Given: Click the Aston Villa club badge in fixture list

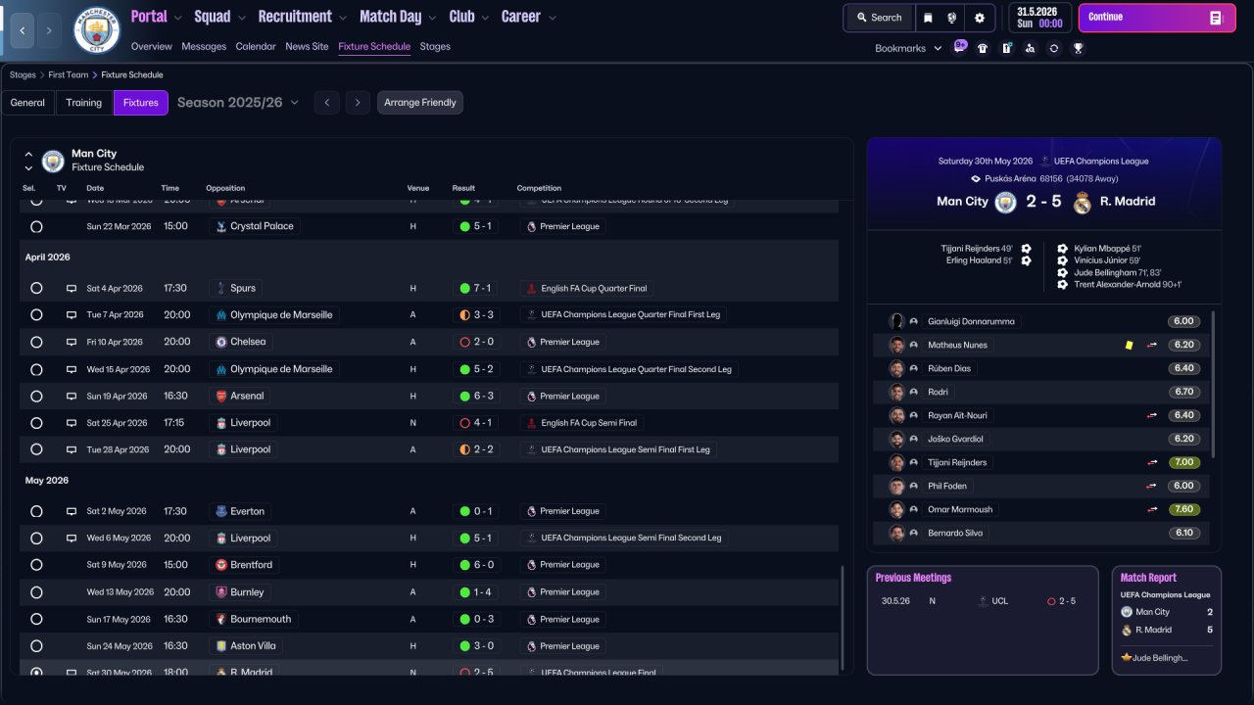Looking at the screenshot, I should tap(220, 646).
